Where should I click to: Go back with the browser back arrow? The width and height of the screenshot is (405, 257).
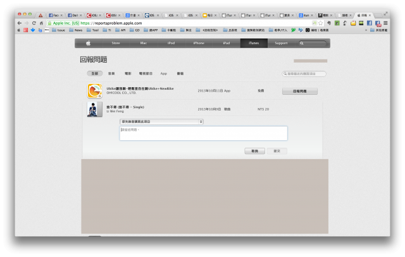point(20,23)
